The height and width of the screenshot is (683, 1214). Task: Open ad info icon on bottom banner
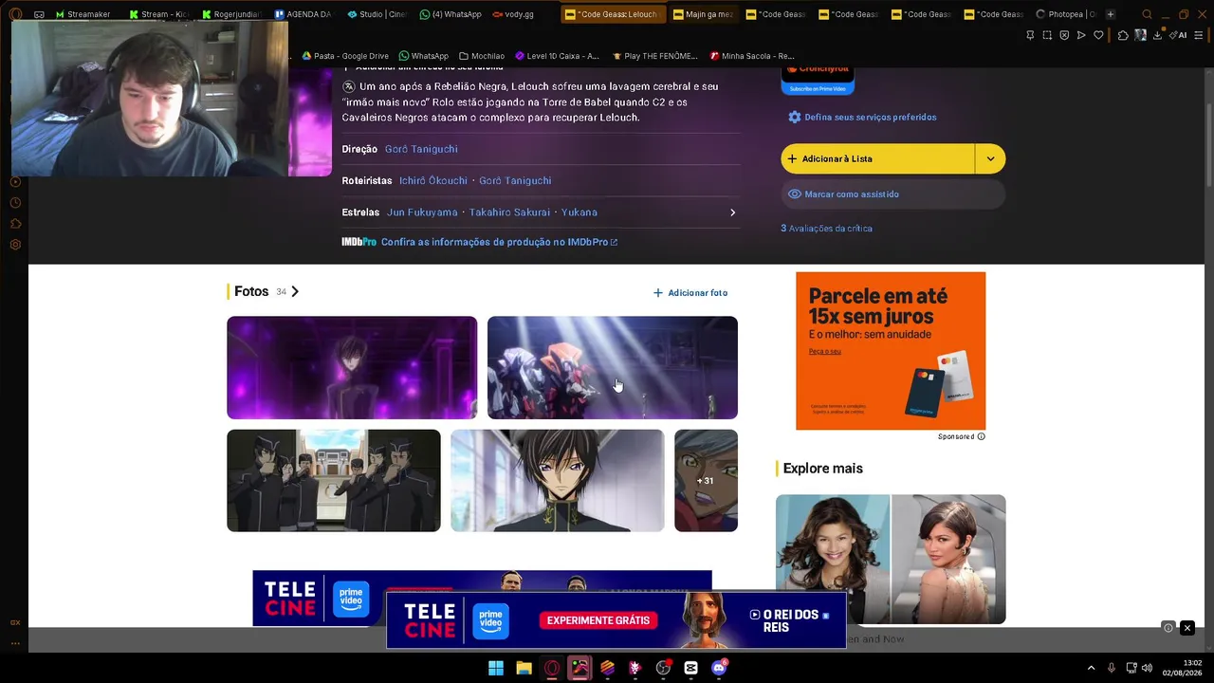(1168, 628)
